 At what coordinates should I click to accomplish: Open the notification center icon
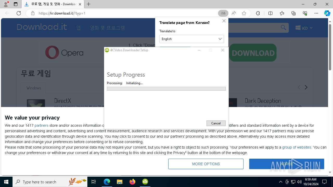[324, 182]
